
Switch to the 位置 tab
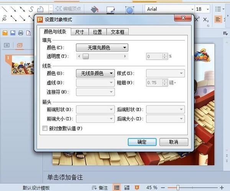coord(97,32)
